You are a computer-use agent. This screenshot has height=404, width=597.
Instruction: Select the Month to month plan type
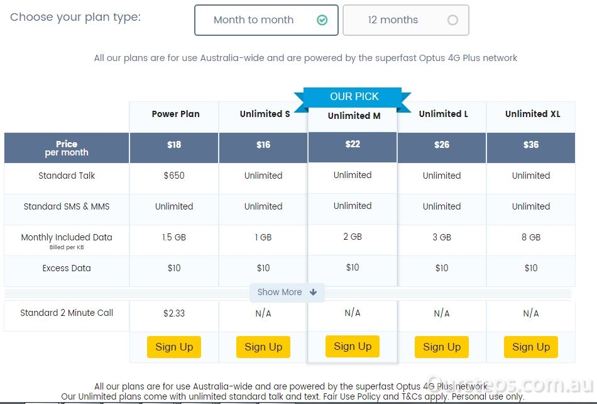click(266, 20)
